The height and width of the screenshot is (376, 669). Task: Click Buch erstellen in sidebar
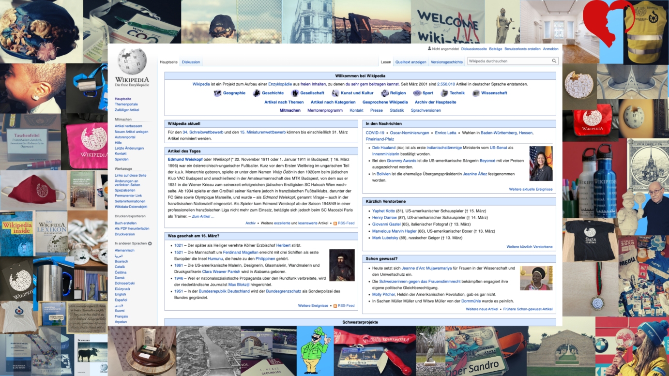pyautogui.click(x=125, y=223)
